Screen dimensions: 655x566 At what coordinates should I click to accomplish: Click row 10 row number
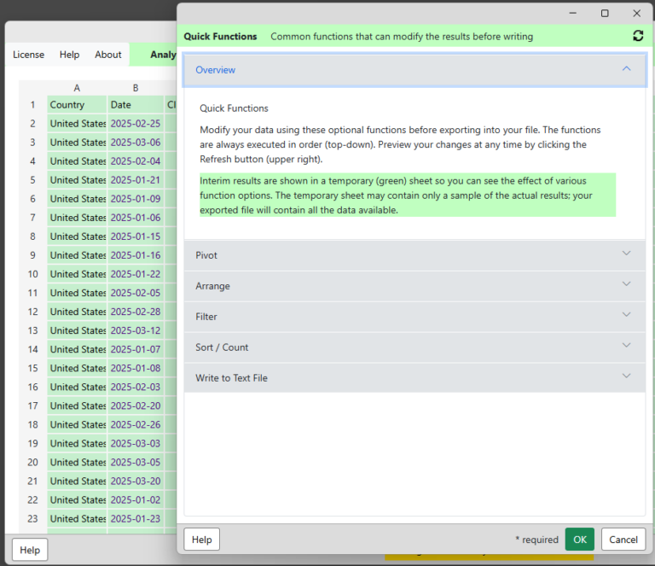pos(32,274)
